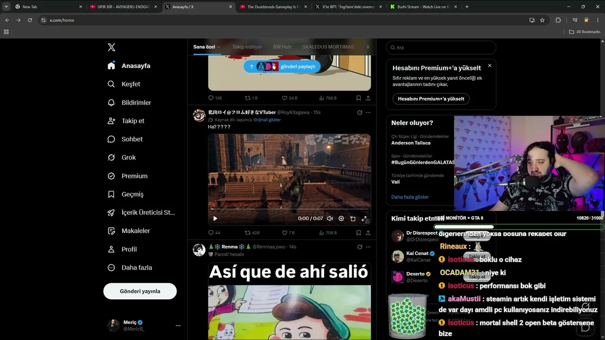The image size is (605, 340).
Task: Expand Daha fazla in the sidebar
Action: click(130, 268)
